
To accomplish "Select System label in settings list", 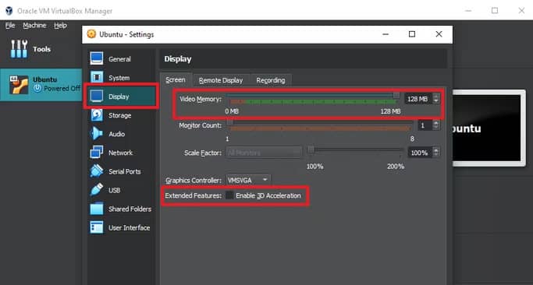I will pos(119,78).
